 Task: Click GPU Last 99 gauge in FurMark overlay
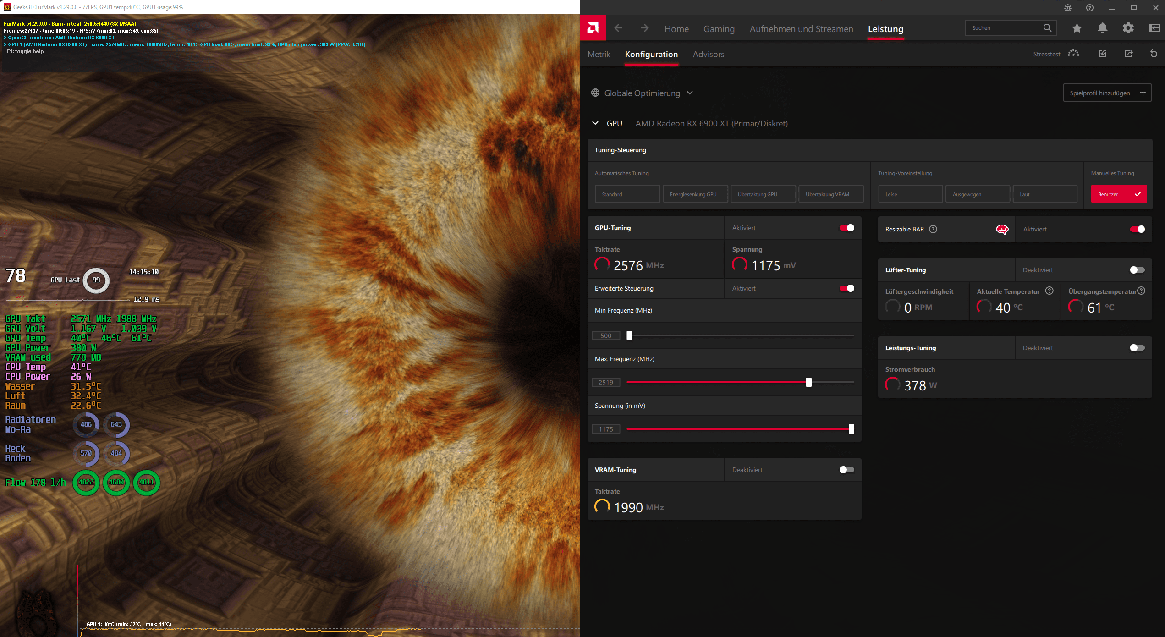coord(96,280)
